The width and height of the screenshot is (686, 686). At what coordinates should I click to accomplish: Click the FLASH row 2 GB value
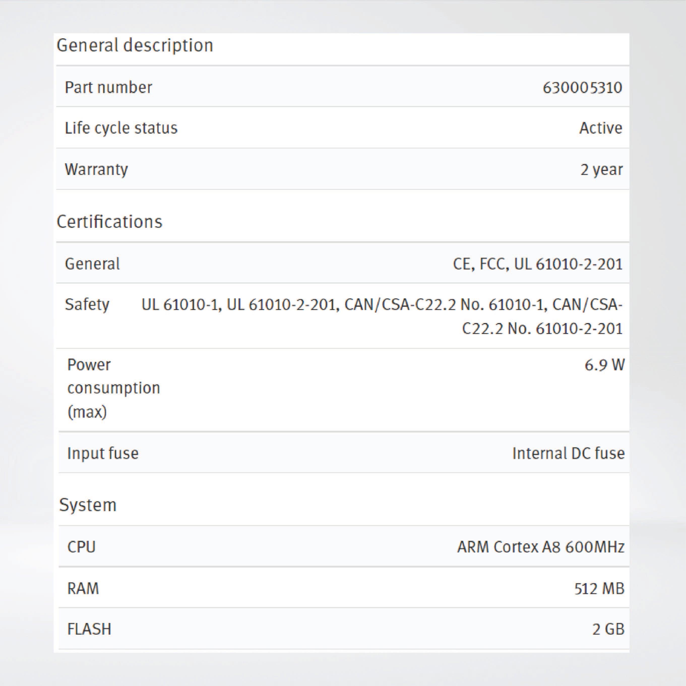pos(608,629)
